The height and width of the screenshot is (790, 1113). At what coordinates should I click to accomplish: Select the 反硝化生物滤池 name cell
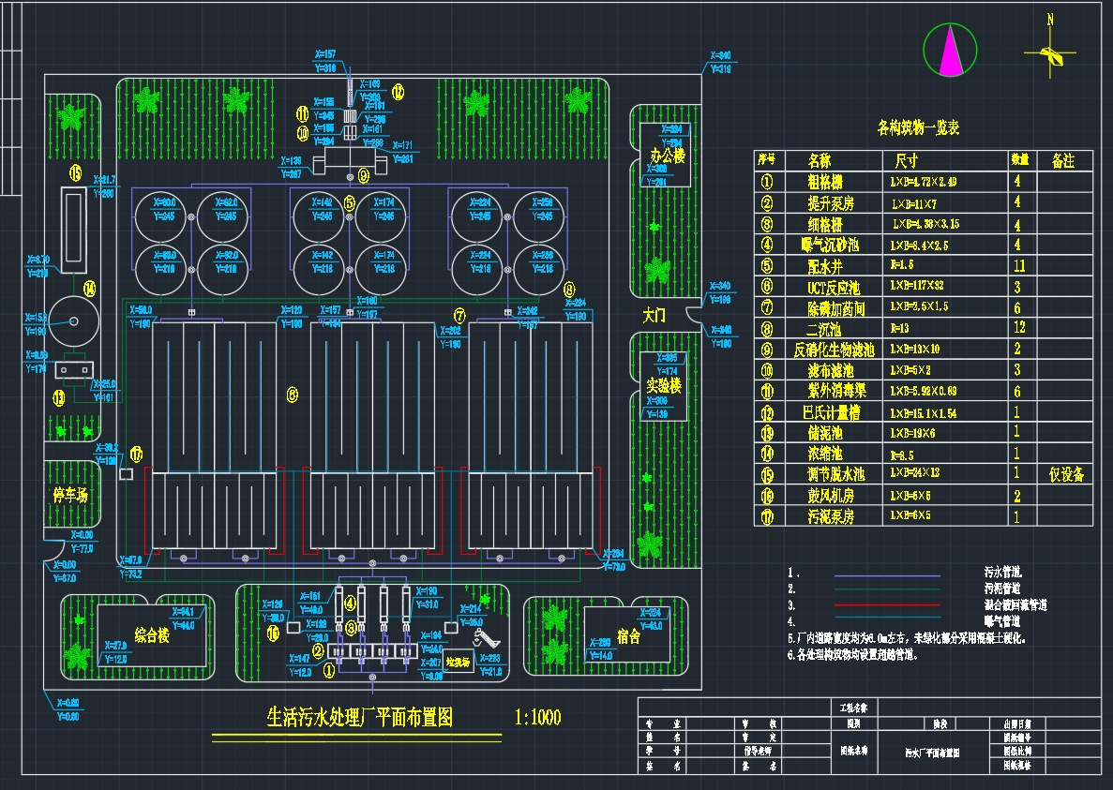click(x=834, y=350)
